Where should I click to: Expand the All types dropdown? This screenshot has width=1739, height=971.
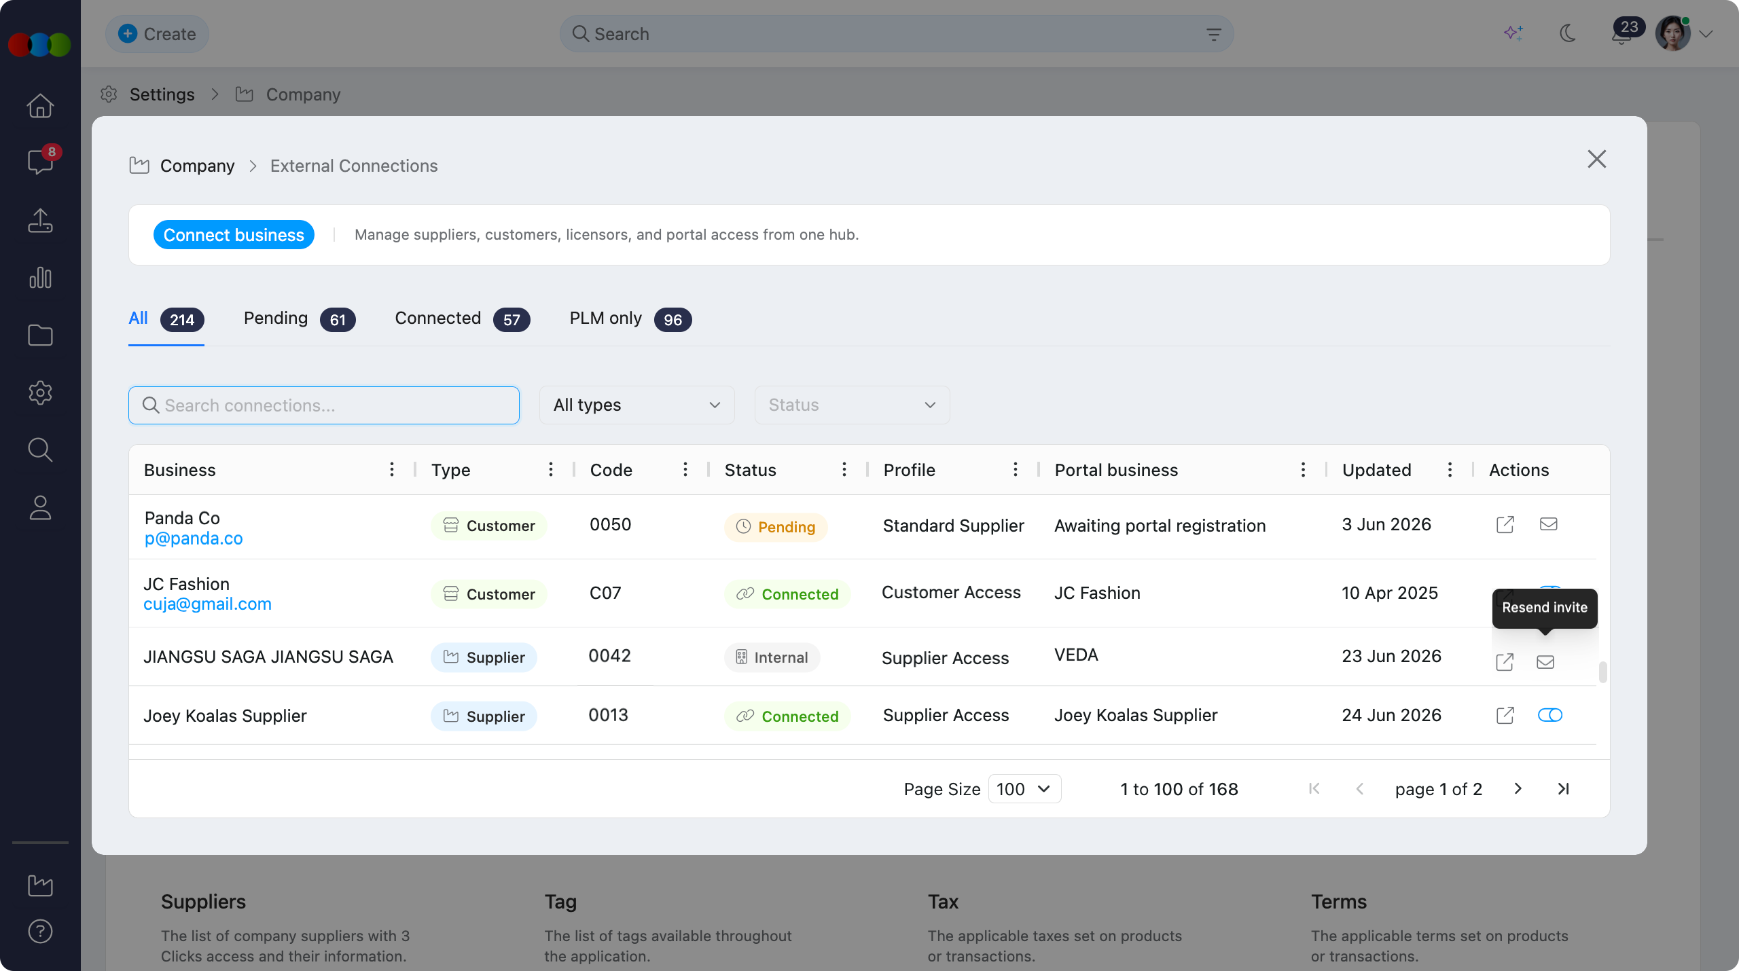[x=637, y=405]
